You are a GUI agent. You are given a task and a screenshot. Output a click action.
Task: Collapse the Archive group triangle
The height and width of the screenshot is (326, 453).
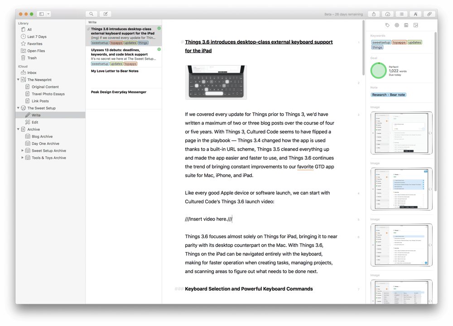coord(18,129)
